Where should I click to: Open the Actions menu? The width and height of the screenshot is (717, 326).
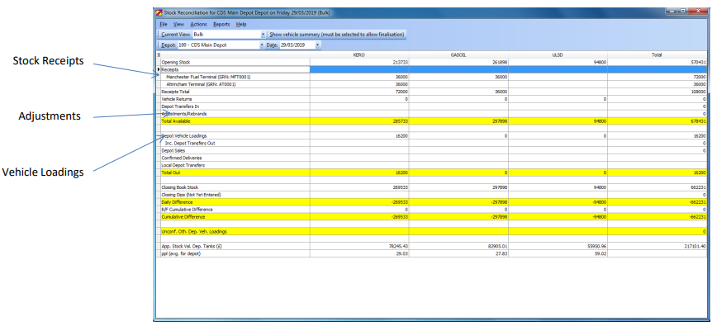pyautogui.click(x=198, y=24)
